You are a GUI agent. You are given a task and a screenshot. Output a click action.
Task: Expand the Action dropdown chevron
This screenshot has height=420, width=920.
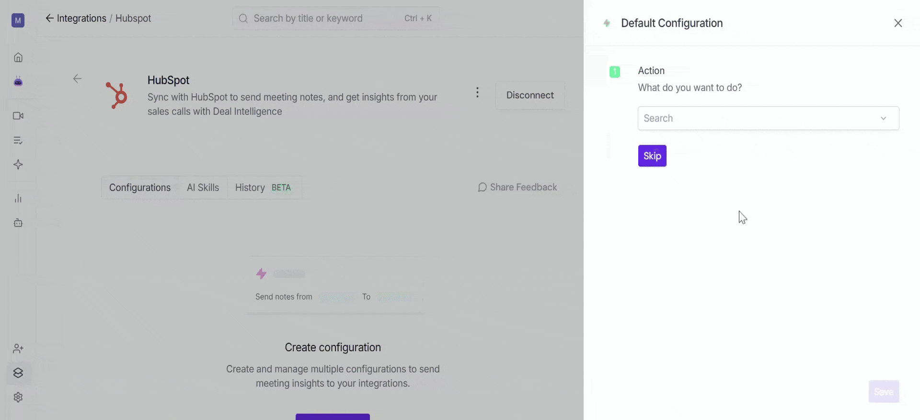click(x=883, y=118)
